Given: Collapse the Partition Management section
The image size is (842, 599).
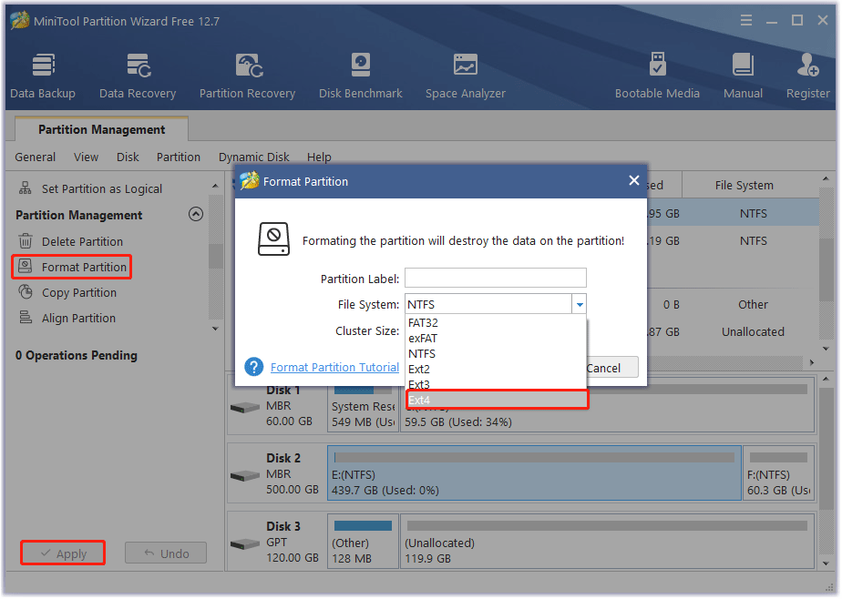Looking at the screenshot, I should click(x=196, y=215).
